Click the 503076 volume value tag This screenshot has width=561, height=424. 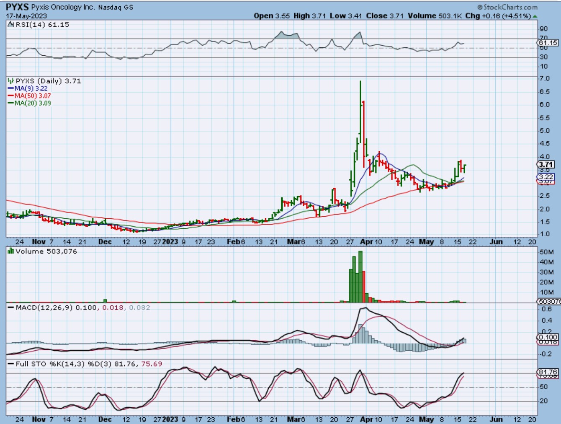point(549,301)
